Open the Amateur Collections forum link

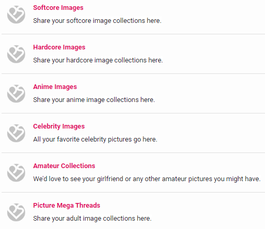pos(64,166)
